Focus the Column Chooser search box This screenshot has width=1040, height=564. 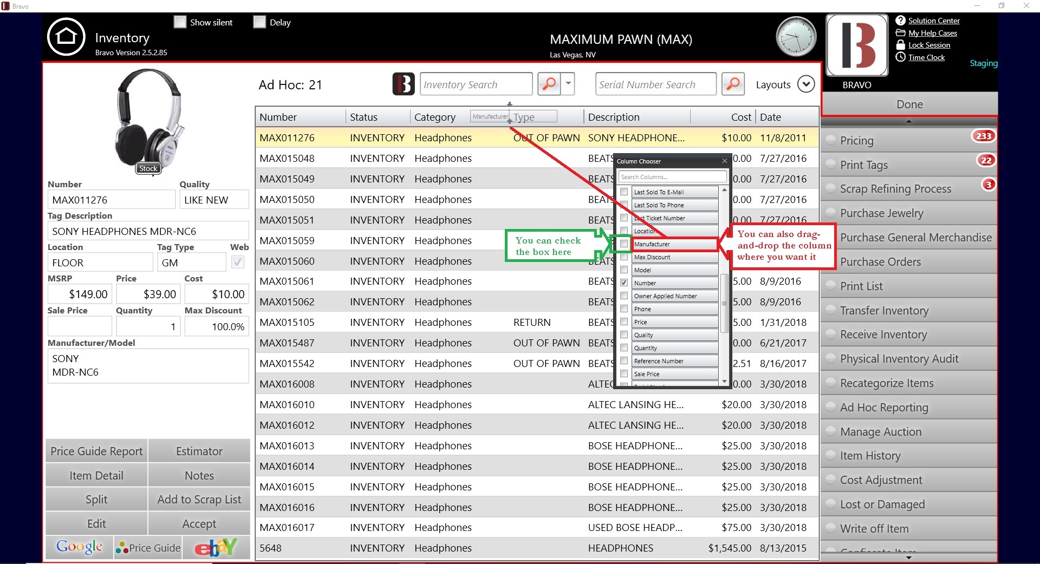point(672,177)
